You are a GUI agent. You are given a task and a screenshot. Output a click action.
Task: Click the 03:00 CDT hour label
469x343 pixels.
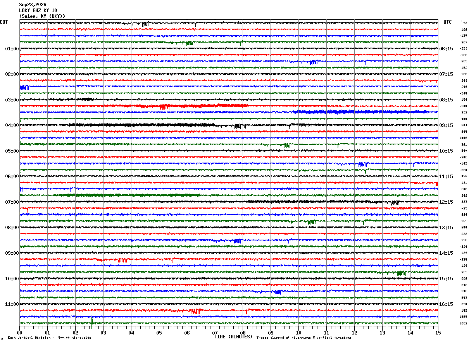[x=12, y=100]
